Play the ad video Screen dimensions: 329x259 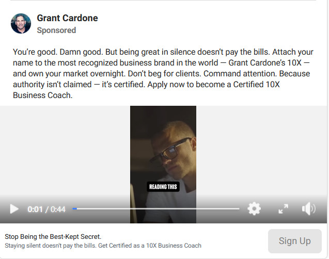point(14,209)
